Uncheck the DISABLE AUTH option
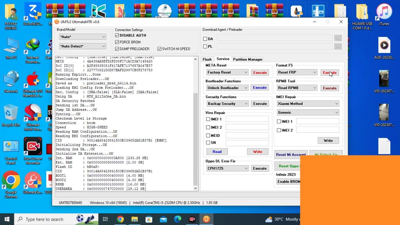 tap(117, 35)
